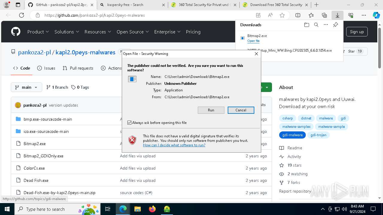Show hidden system tray icons
Viewport: 383px width, 215px height.
point(323,209)
